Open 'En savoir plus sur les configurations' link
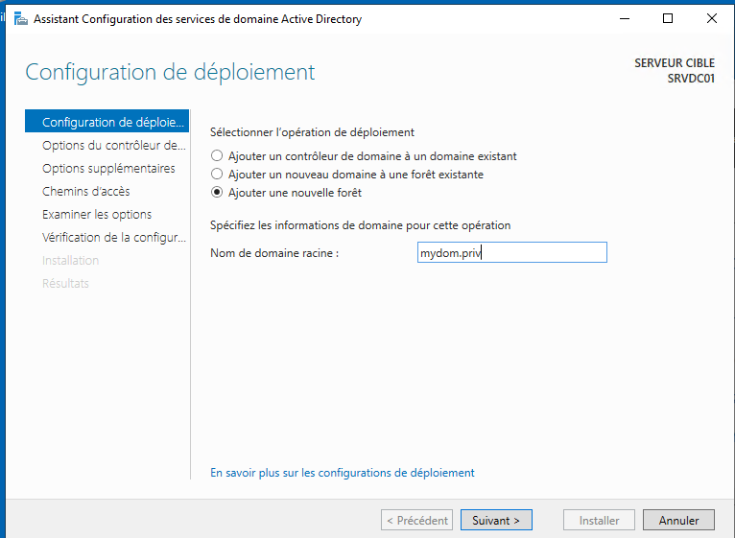The image size is (735, 538). pyautogui.click(x=343, y=473)
